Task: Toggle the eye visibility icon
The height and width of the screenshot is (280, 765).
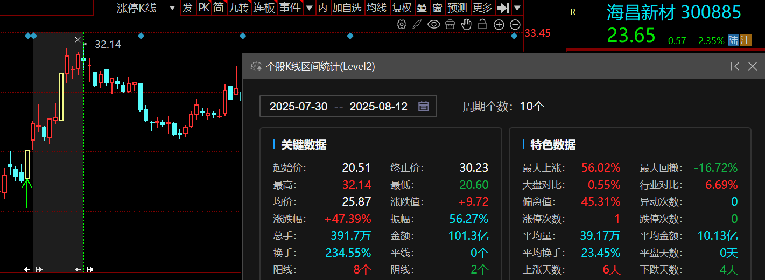Action: coord(434,24)
